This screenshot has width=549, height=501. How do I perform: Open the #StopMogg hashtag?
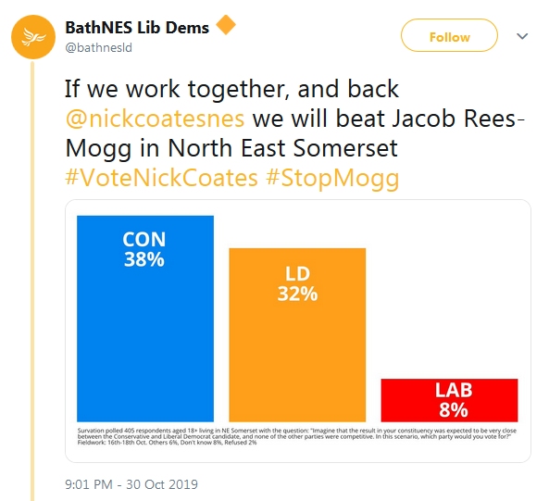332,178
